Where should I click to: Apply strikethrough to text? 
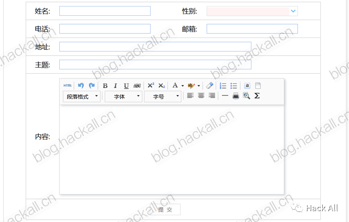click(137, 85)
